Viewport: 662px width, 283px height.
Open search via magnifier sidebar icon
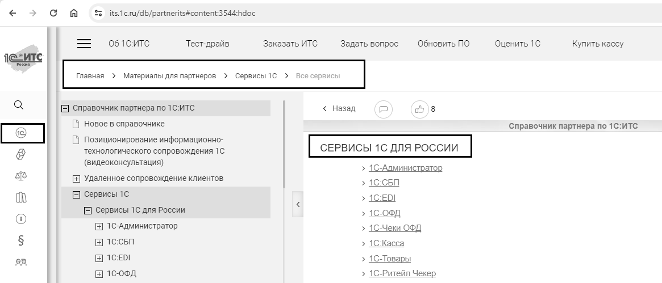coord(19,105)
